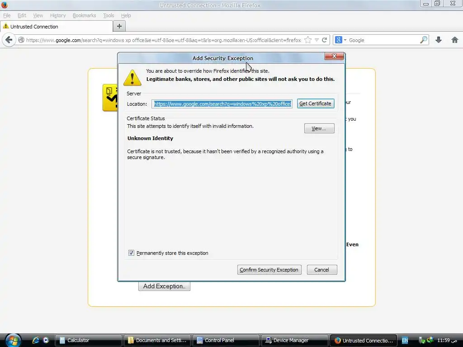Click the Firefox address bar URL

pyautogui.click(x=163, y=40)
